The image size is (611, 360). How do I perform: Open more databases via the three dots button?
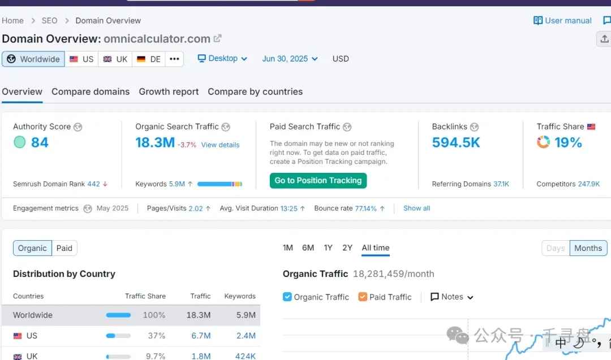pyautogui.click(x=174, y=59)
